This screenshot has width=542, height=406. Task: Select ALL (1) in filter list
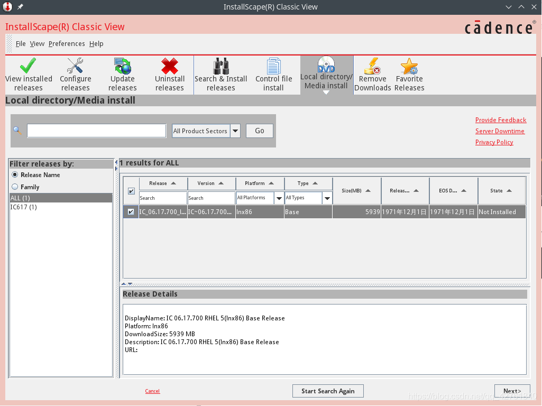point(61,198)
